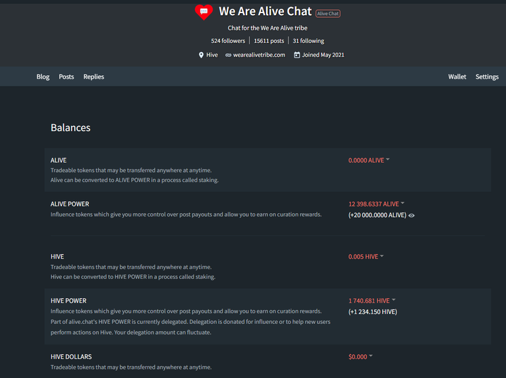
Task: Click the We Are Alive Chat title
Action: (x=266, y=11)
